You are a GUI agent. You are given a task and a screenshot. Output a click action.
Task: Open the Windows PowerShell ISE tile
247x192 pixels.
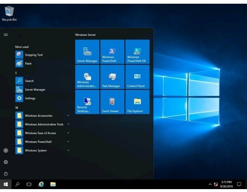point(137,52)
